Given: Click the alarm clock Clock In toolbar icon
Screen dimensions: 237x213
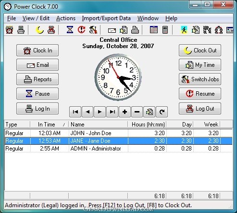Looking at the screenshot, I should point(9,30).
